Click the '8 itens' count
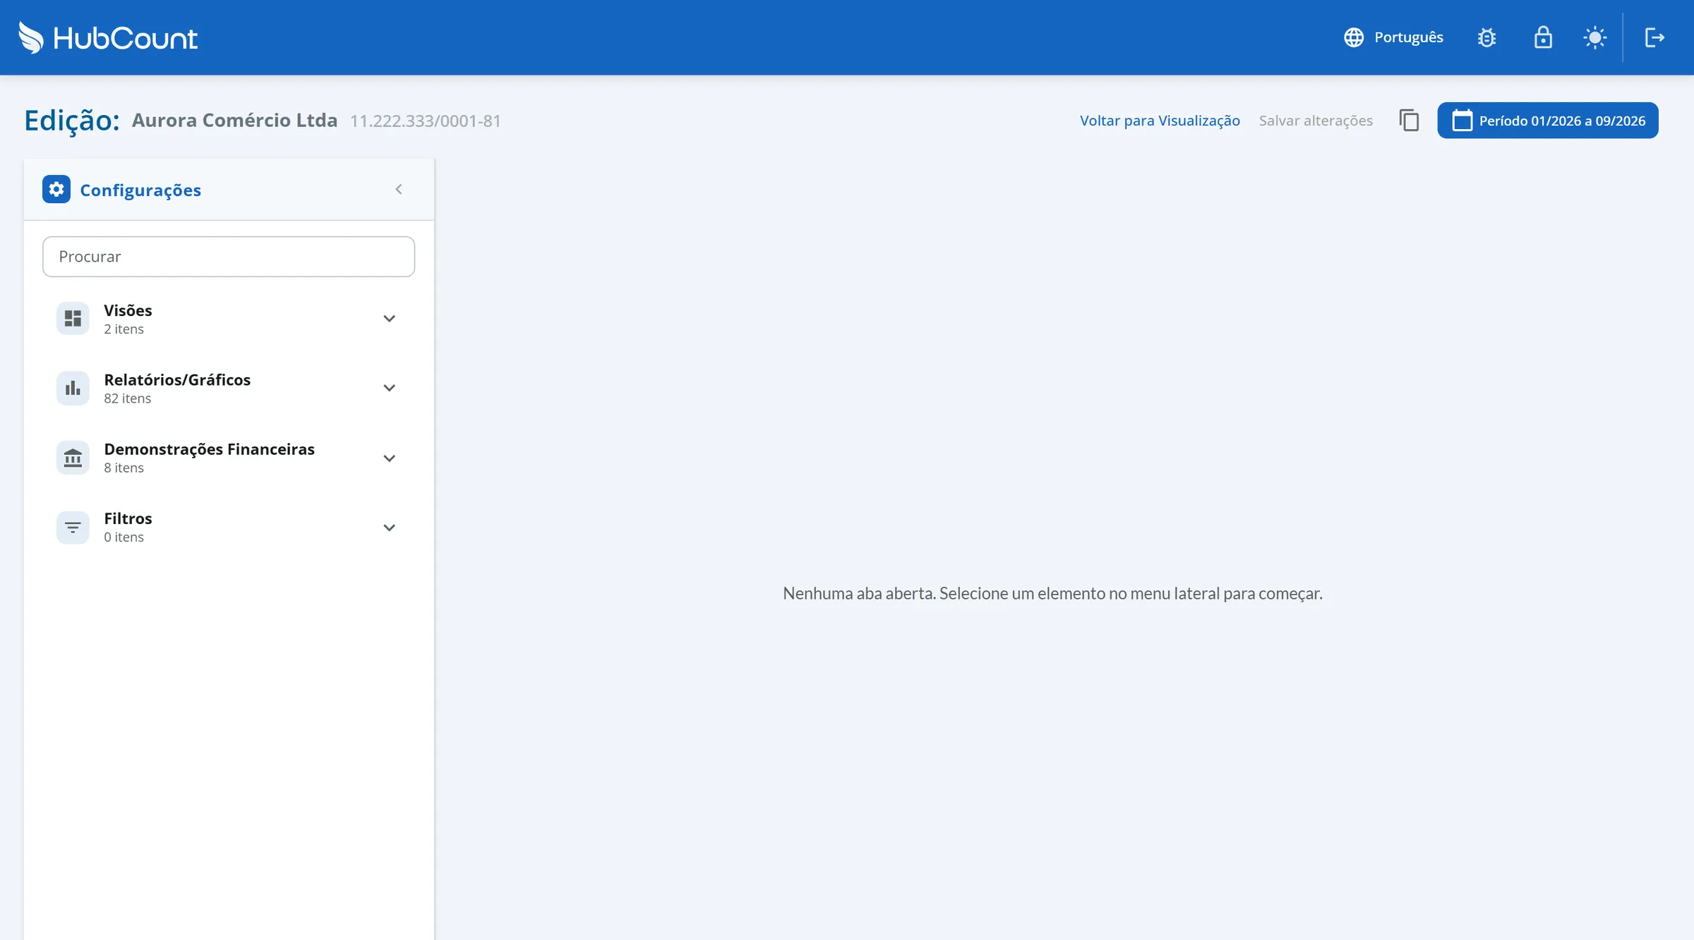Image resolution: width=1694 pixels, height=940 pixels. [x=124, y=468]
